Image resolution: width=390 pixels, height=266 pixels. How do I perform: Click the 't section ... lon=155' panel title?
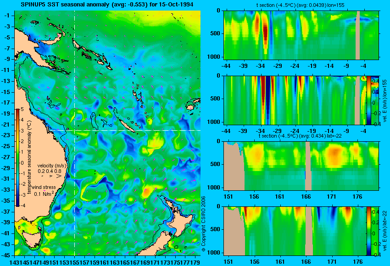pos(300,5)
